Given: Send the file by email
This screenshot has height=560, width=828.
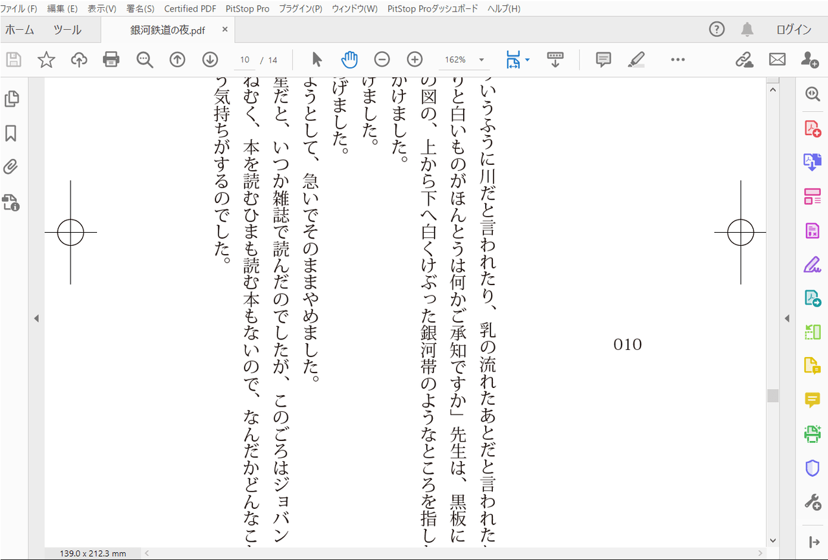Looking at the screenshot, I should pos(777,59).
